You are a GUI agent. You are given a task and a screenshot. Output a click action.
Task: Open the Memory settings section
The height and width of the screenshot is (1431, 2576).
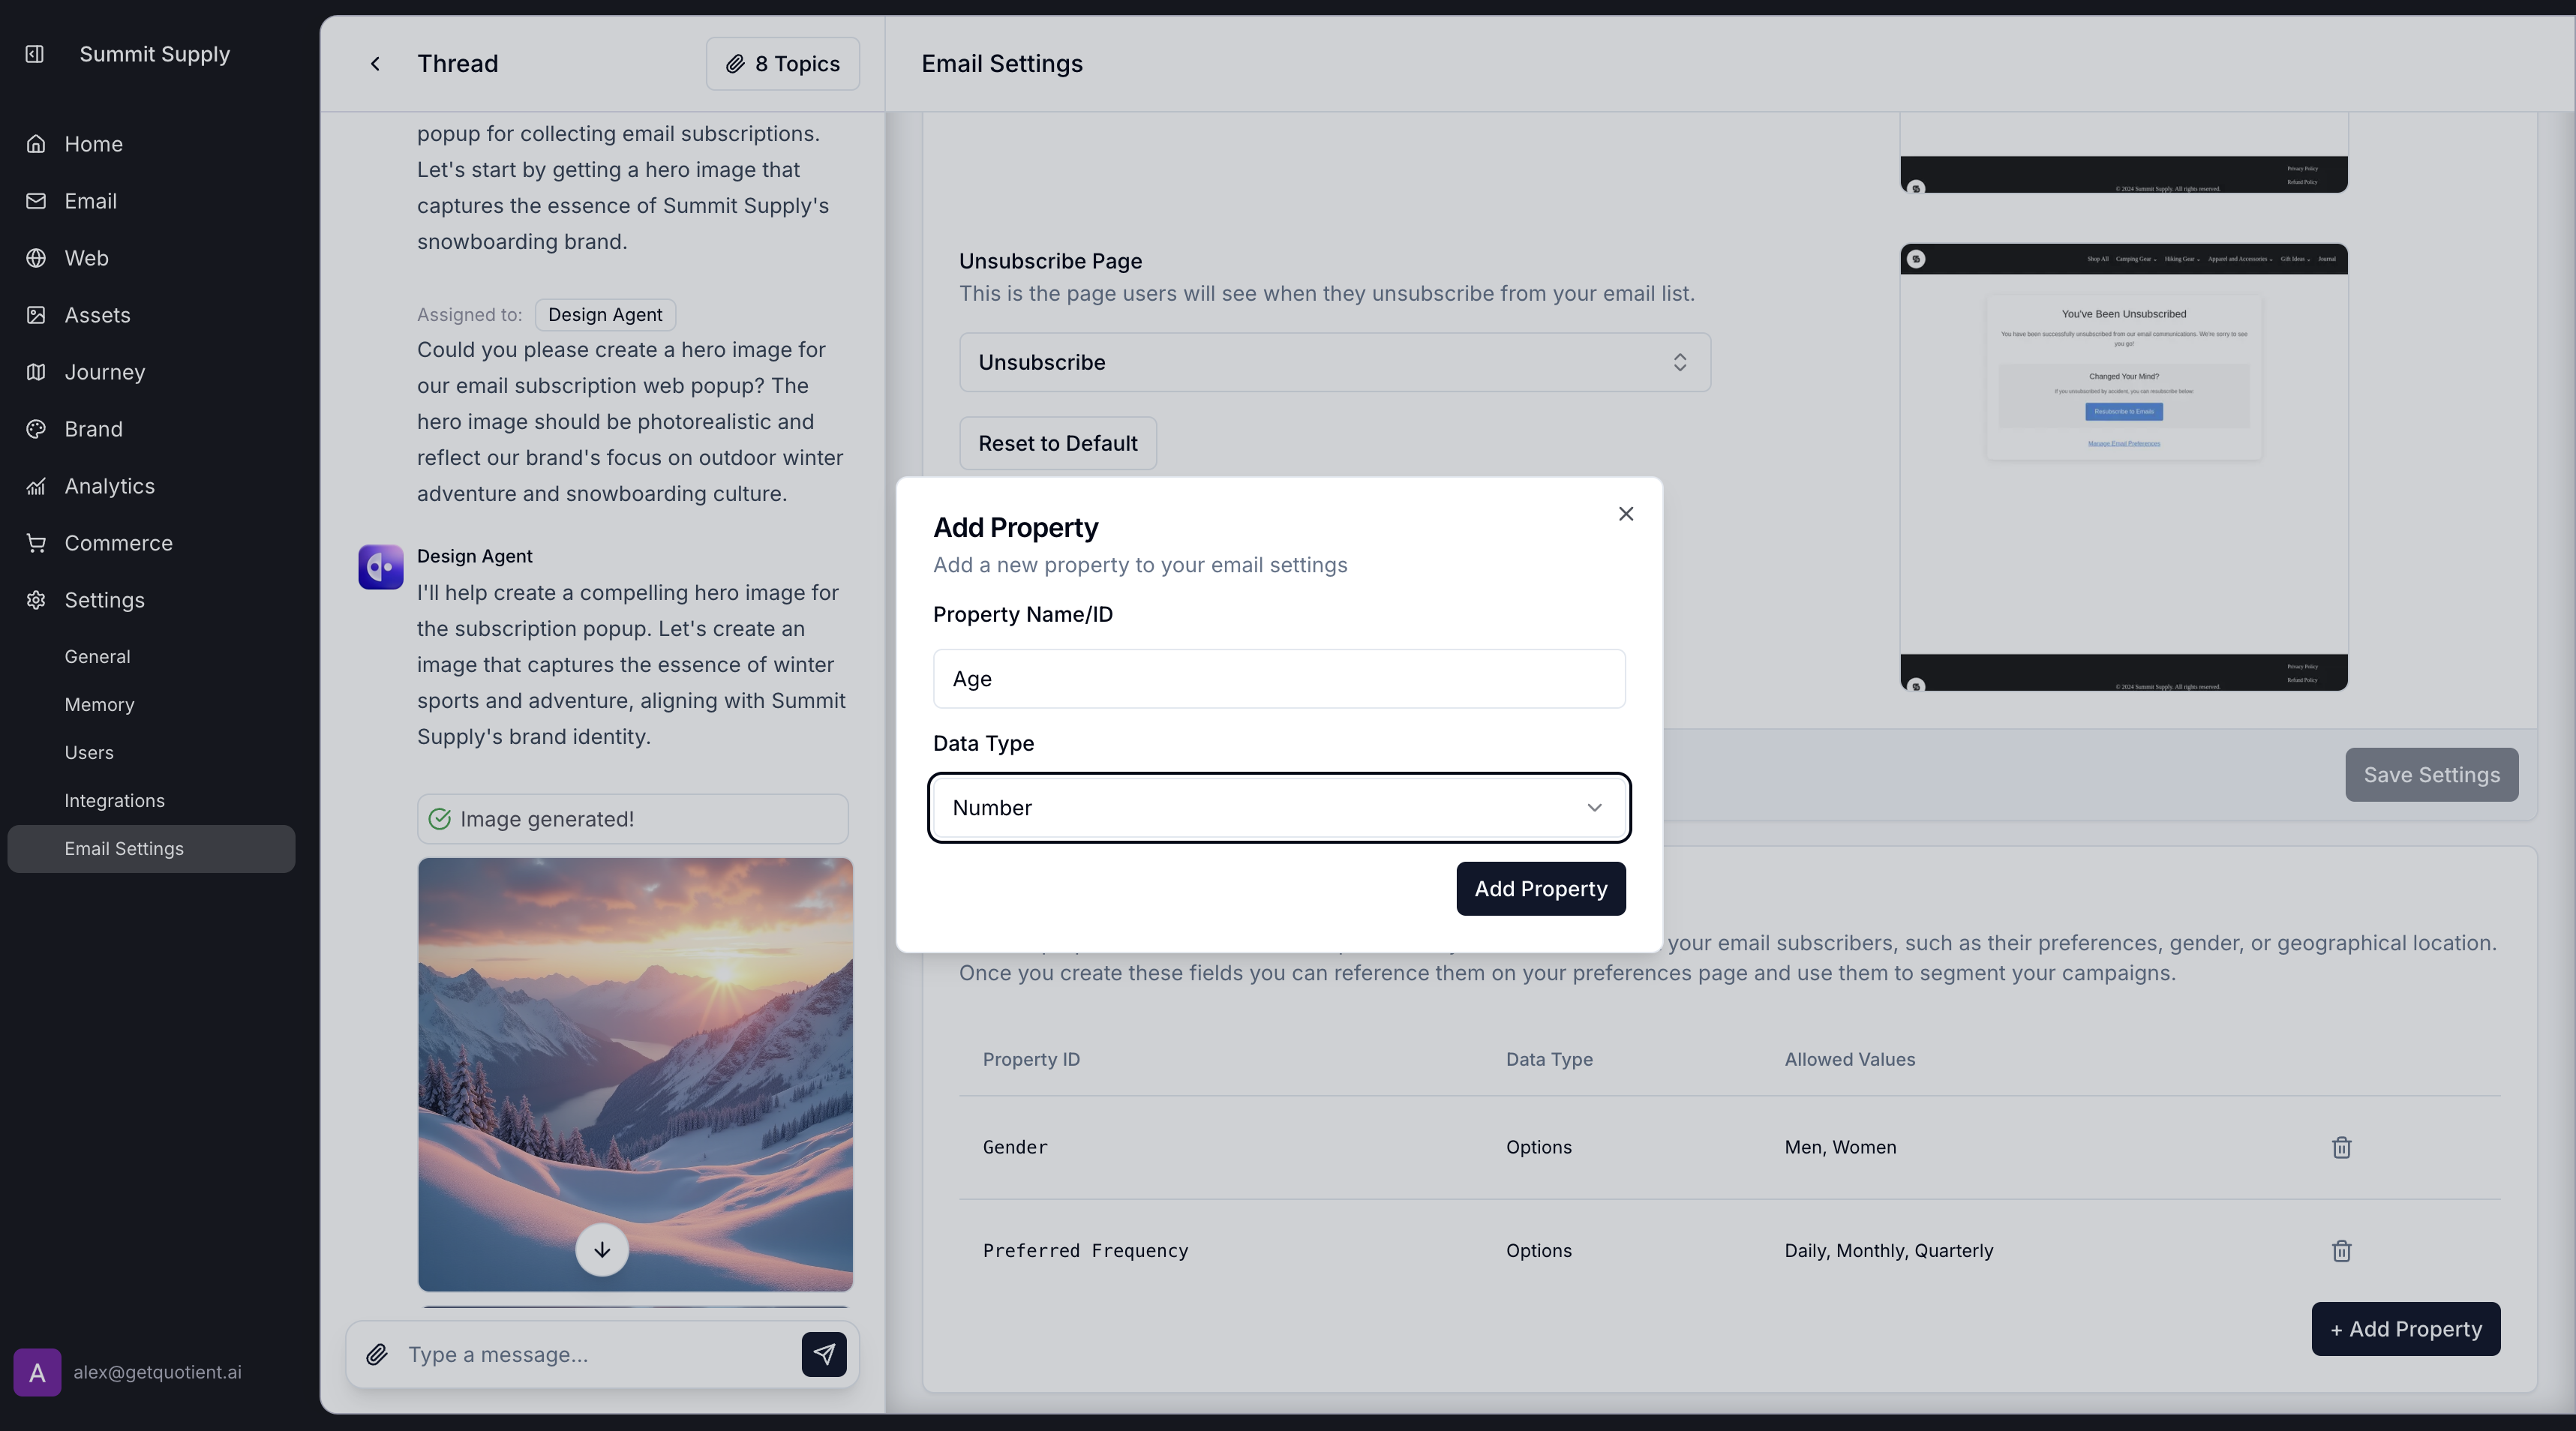coord(99,704)
